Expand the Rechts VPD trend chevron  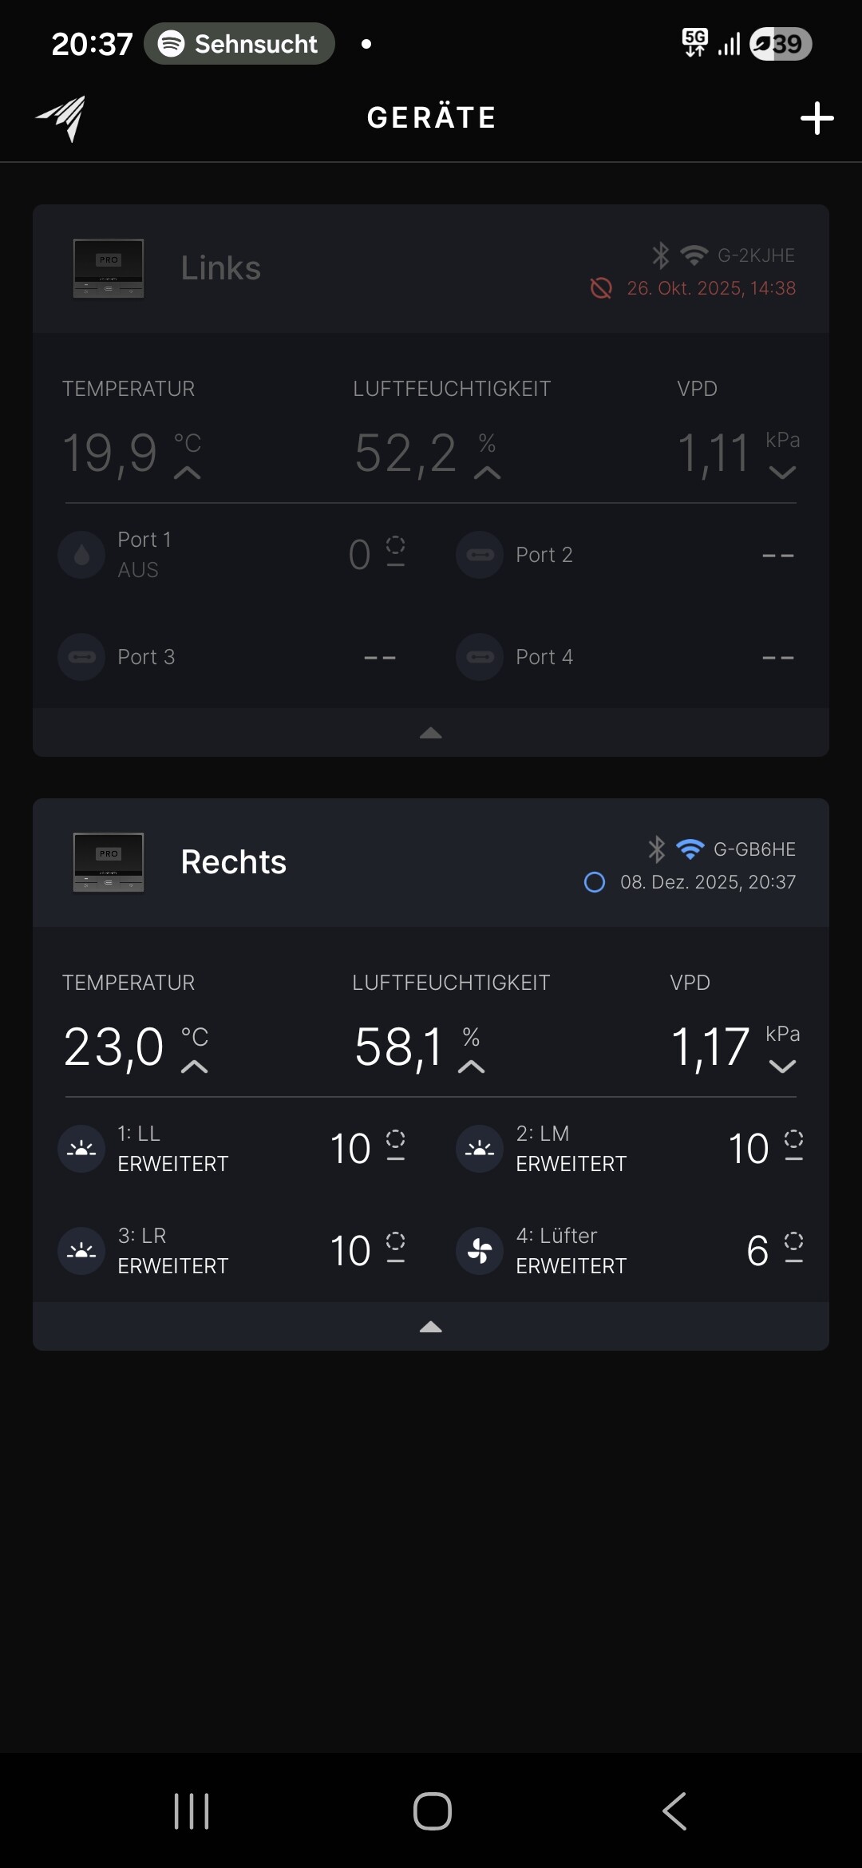(x=782, y=1067)
